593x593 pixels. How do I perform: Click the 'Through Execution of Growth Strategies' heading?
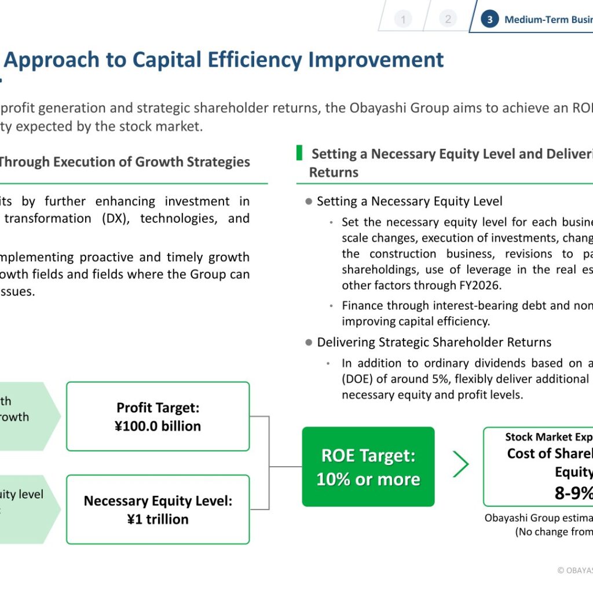[x=125, y=162]
